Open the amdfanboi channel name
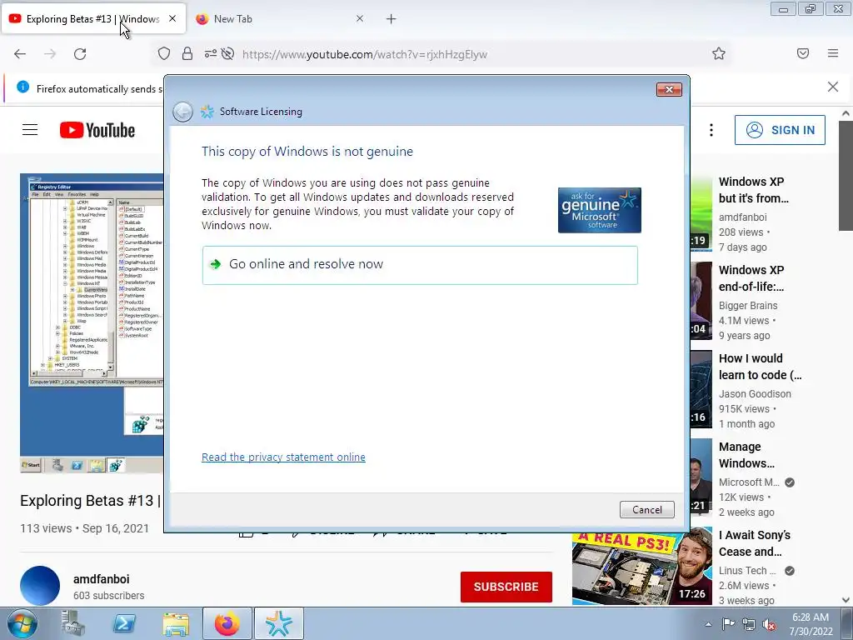Image resolution: width=853 pixels, height=640 pixels. pyautogui.click(x=101, y=579)
